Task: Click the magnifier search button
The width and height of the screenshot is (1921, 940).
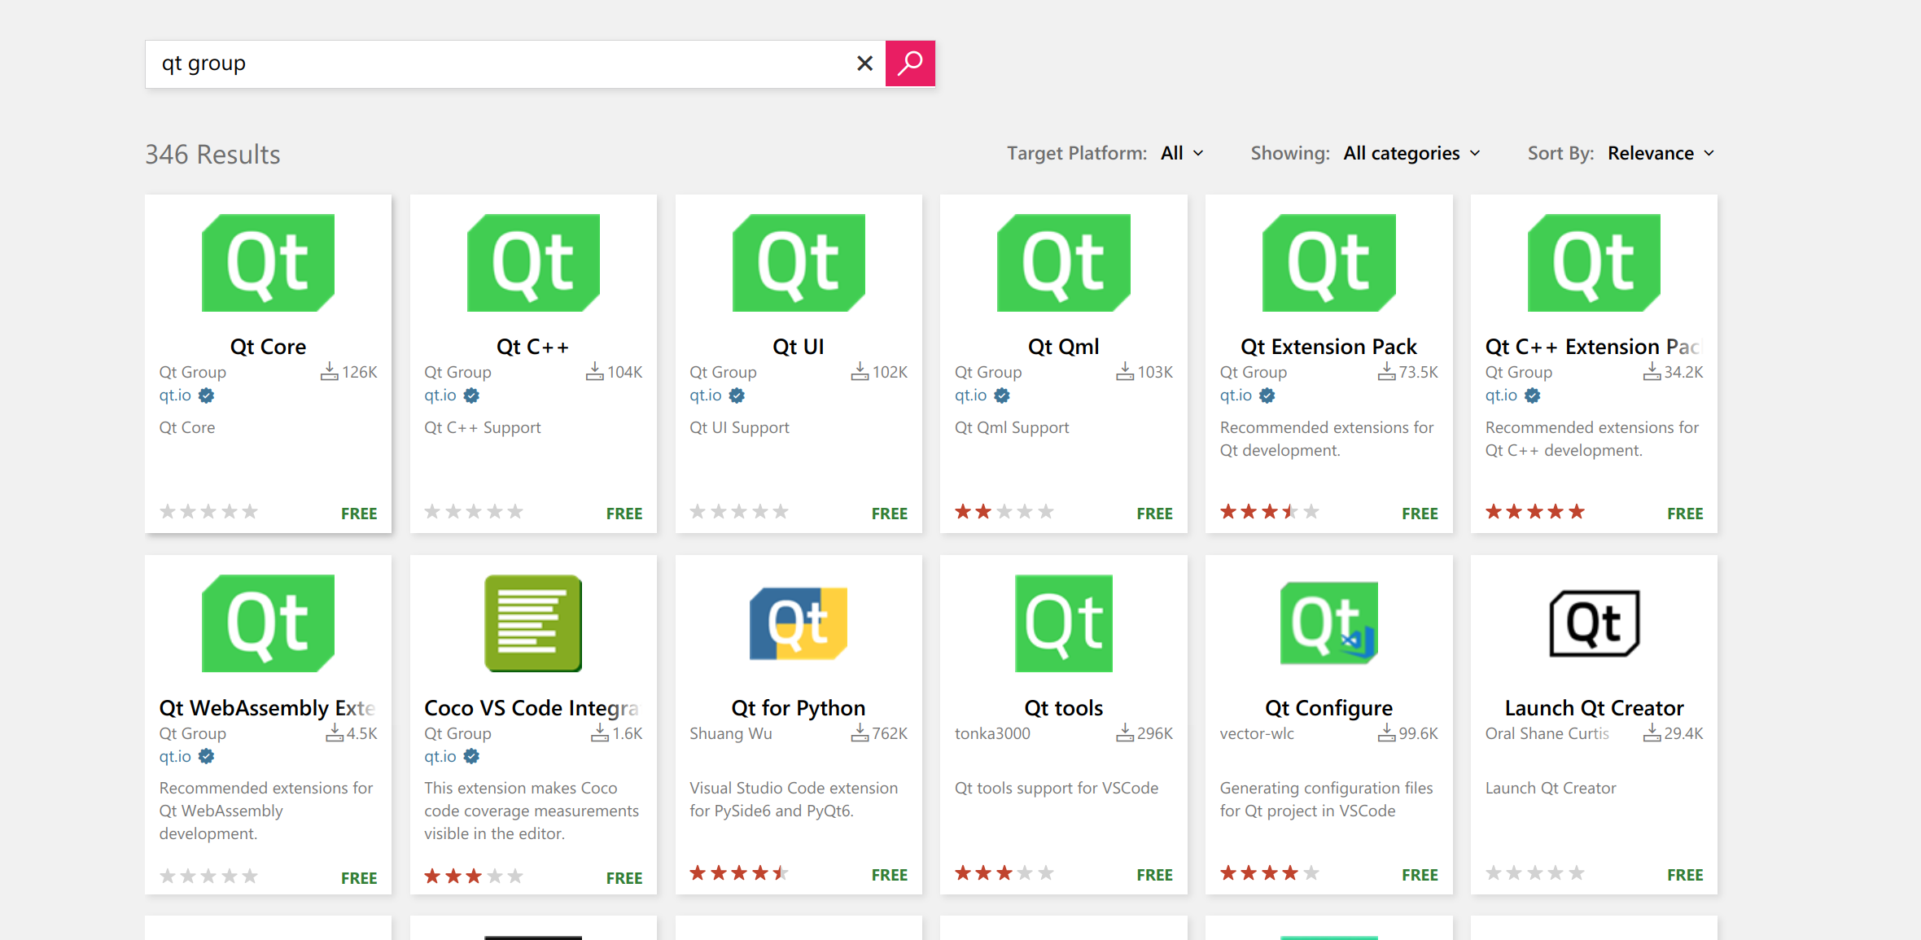Action: (909, 63)
